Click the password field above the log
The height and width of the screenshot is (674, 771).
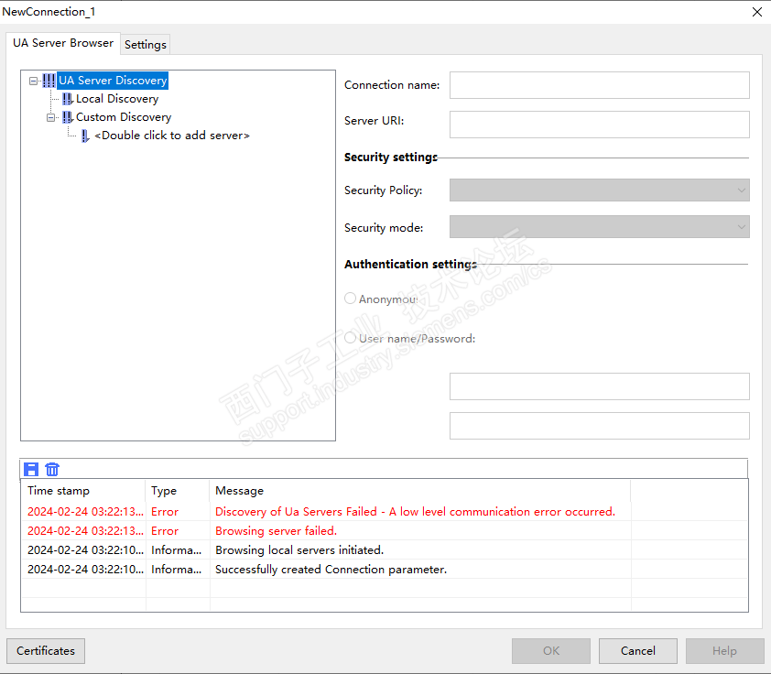tap(600, 426)
